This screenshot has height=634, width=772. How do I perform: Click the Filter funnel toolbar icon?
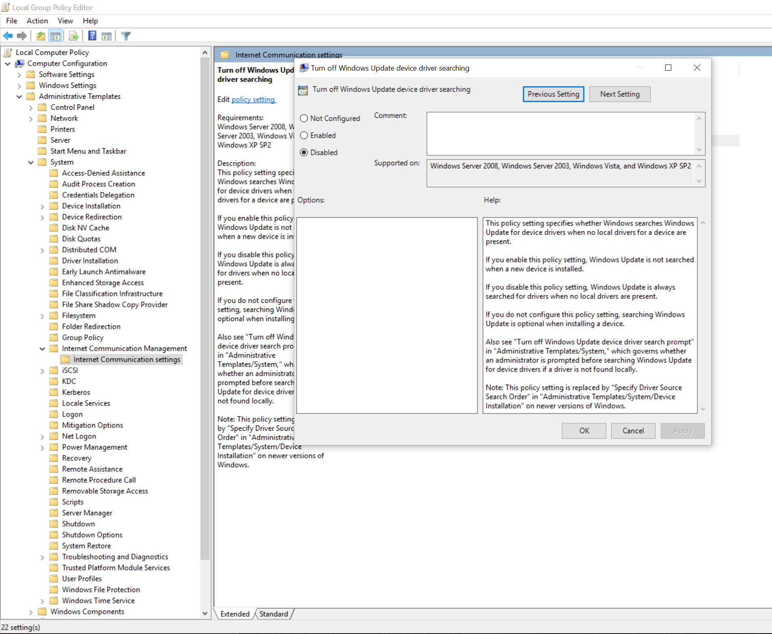pos(126,36)
